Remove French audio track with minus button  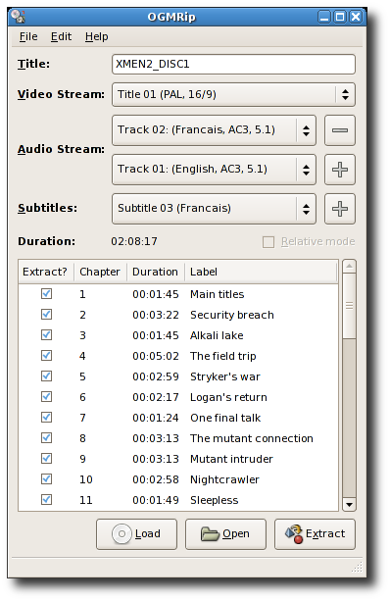(x=340, y=130)
